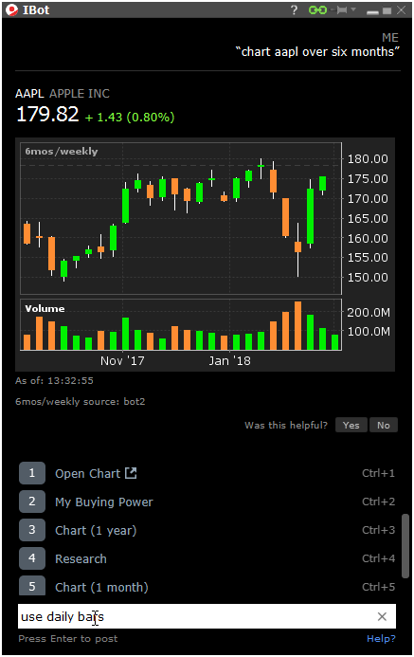
Task: Click the number 3 badge button
Action: tap(32, 530)
